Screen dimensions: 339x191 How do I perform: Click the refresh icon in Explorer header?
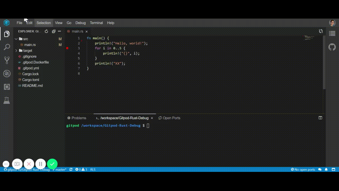click(46, 31)
